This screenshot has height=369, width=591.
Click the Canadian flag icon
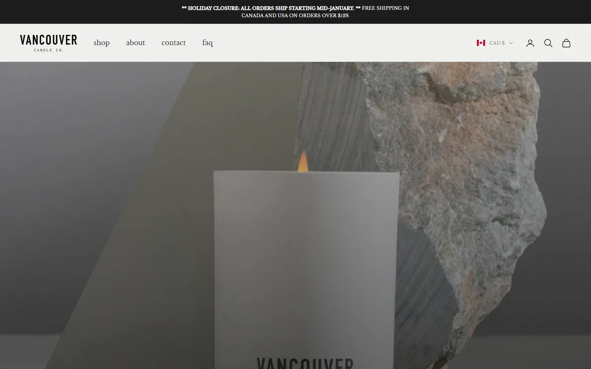pyautogui.click(x=481, y=43)
